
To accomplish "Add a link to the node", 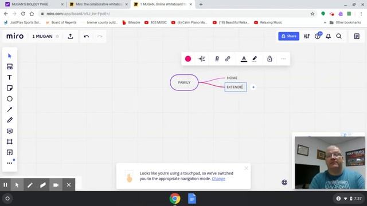I will (228, 59).
